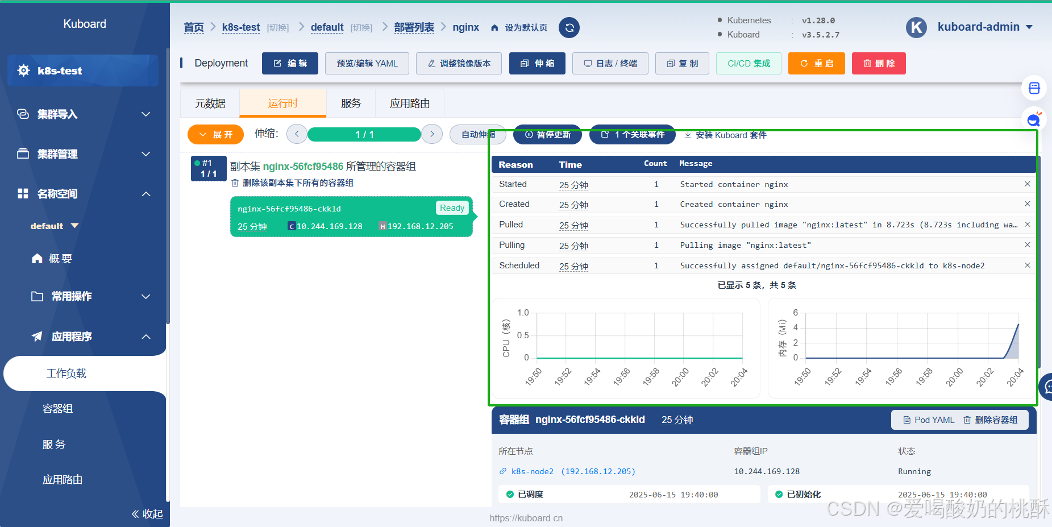Image resolution: width=1052 pixels, height=527 pixels.
Task: Click the k8s-node2 link icon
Action: click(503, 471)
